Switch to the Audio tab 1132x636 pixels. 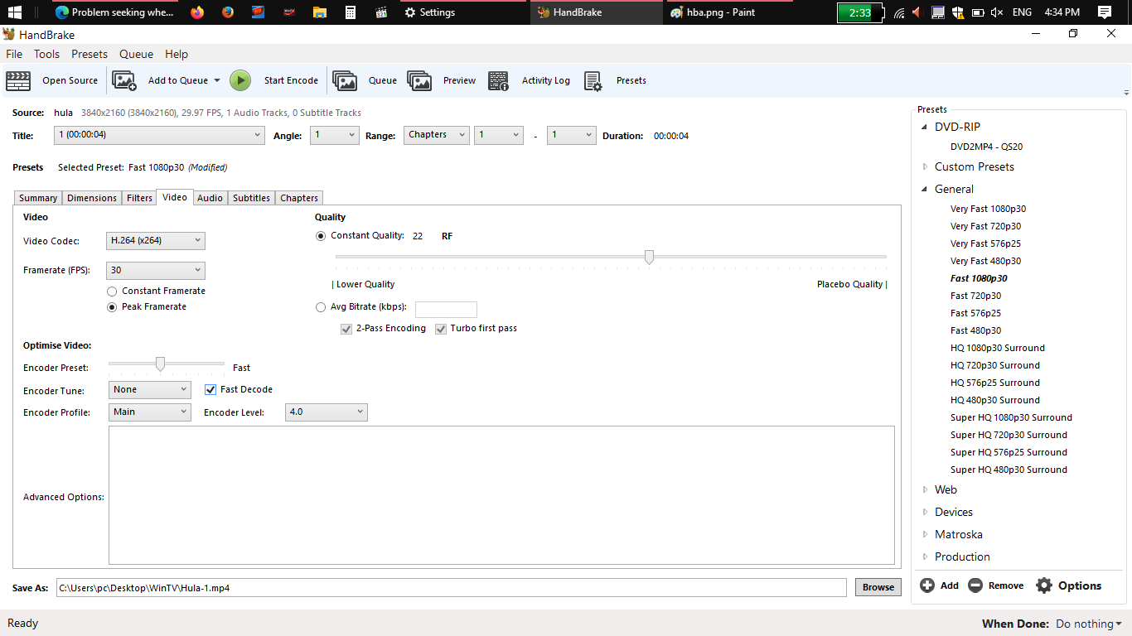pos(210,198)
